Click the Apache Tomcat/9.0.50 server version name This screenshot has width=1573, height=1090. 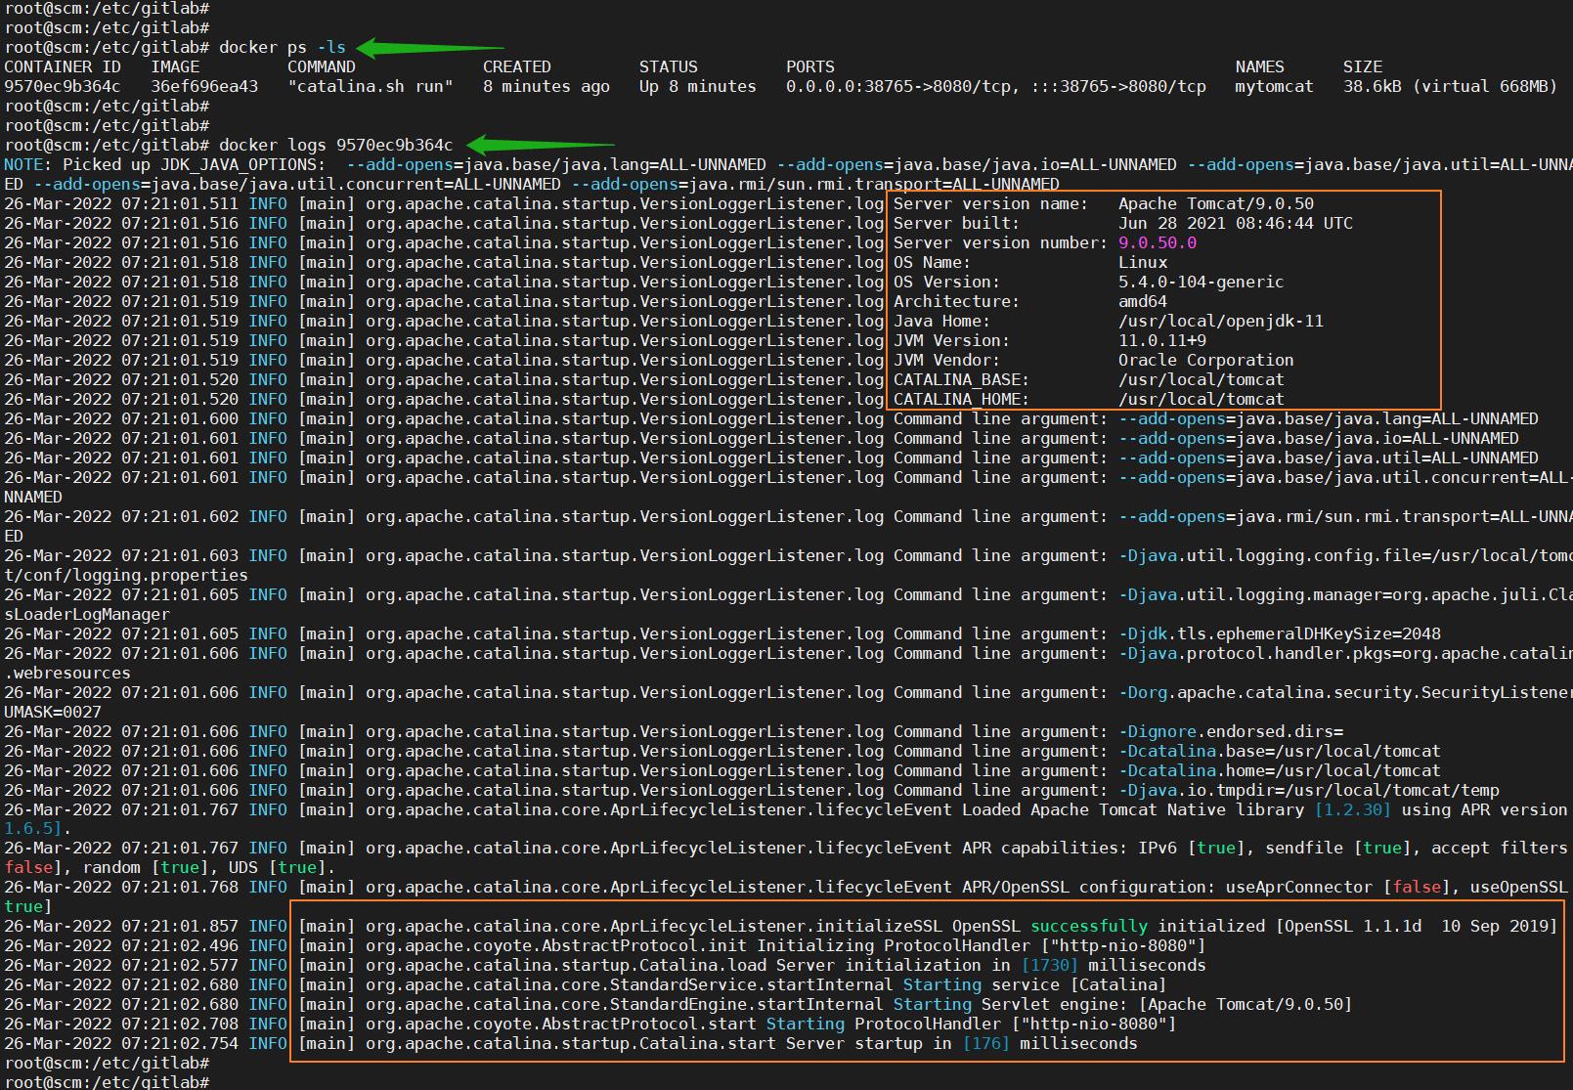pyautogui.click(x=1216, y=203)
